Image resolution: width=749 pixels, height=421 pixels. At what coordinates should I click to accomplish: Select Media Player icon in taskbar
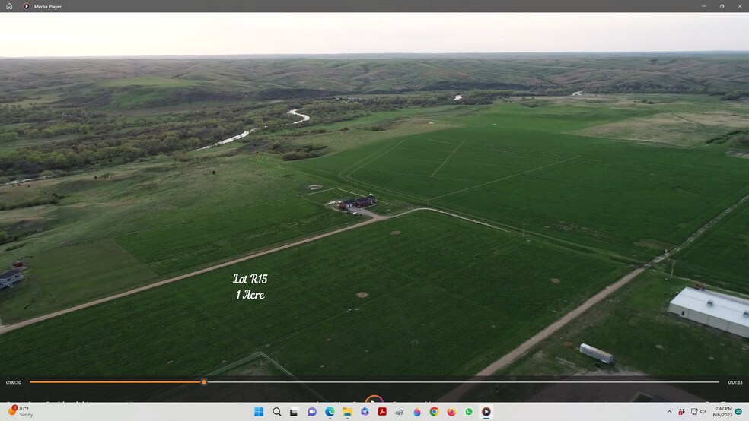pyautogui.click(x=486, y=412)
